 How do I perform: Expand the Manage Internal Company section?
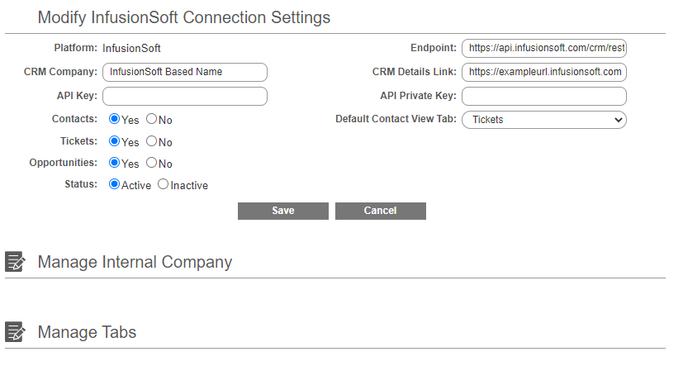(135, 262)
